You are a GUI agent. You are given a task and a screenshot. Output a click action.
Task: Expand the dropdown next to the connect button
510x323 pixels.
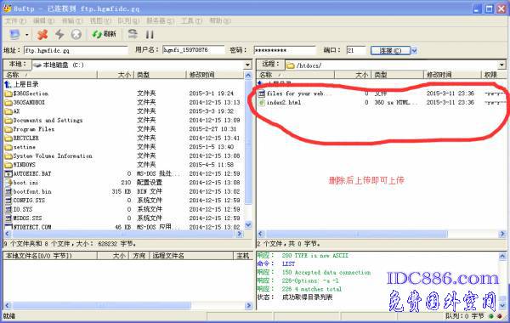coord(414,51)
